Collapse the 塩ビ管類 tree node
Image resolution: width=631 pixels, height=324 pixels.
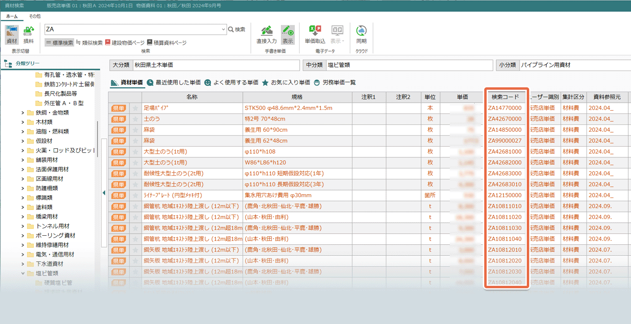23,273
